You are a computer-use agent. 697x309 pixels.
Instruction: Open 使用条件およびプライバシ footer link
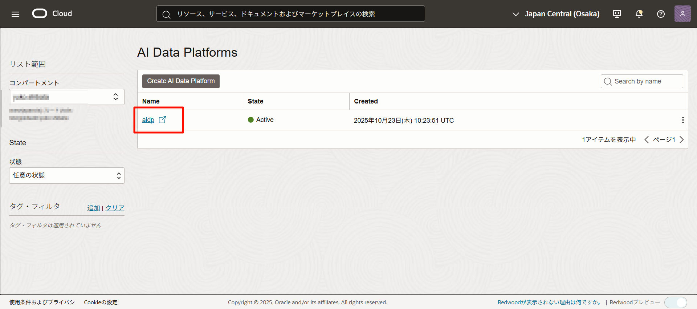(x=42, y=302)
